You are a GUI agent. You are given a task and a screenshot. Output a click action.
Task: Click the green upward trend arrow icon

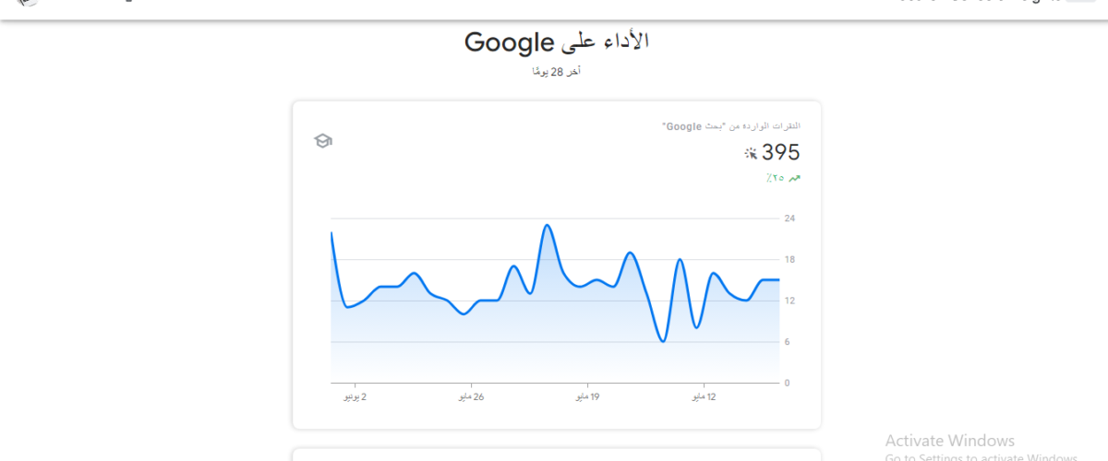795,178
